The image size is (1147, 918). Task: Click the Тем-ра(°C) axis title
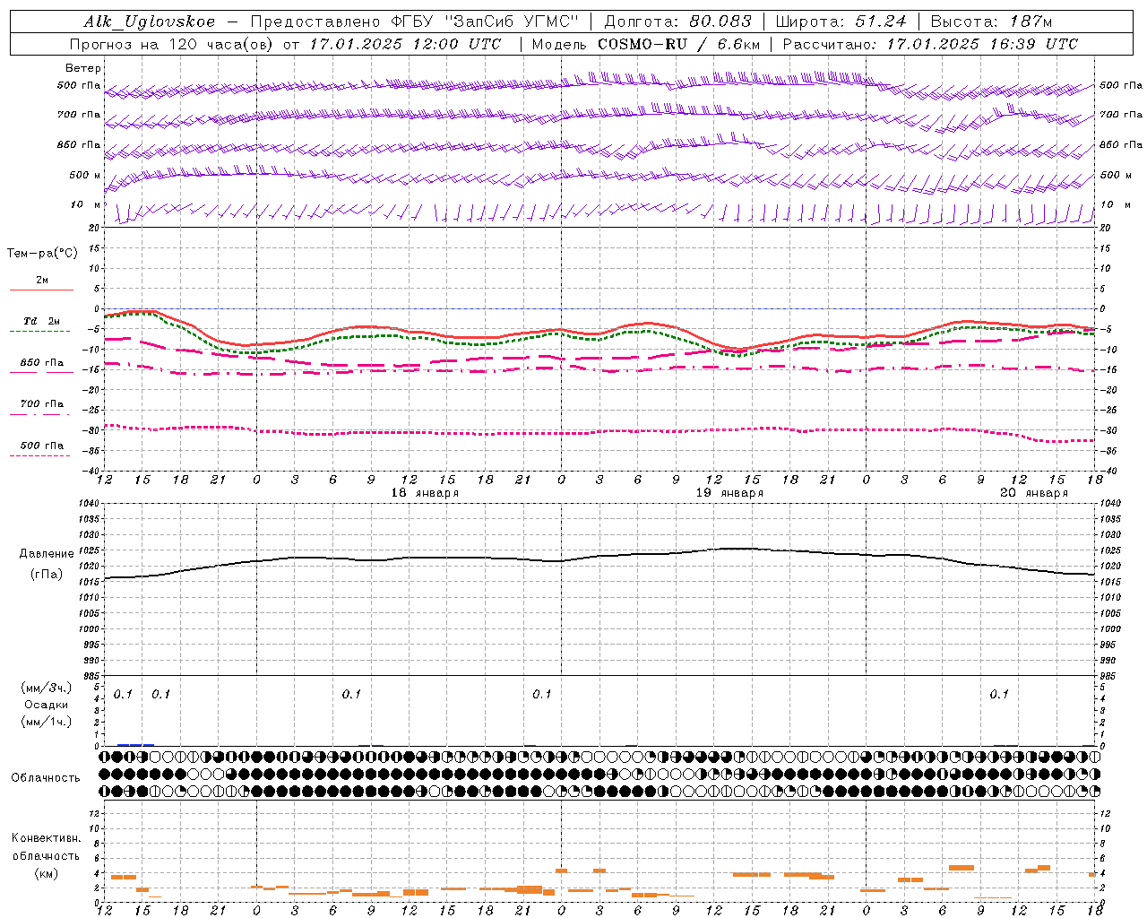pos(42,253)
